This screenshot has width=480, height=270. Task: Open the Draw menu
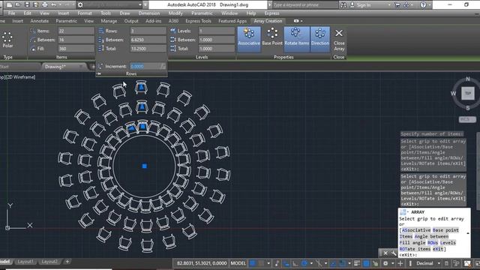click(124, 13)
